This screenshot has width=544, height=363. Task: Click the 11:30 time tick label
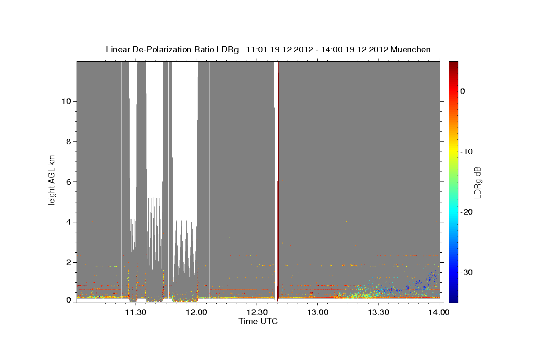136,312
